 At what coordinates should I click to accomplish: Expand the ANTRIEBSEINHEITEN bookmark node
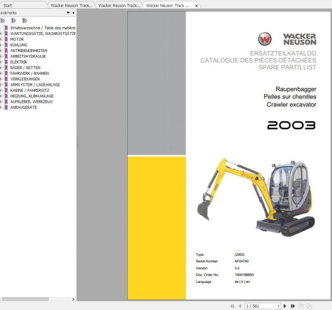(1, 50)
